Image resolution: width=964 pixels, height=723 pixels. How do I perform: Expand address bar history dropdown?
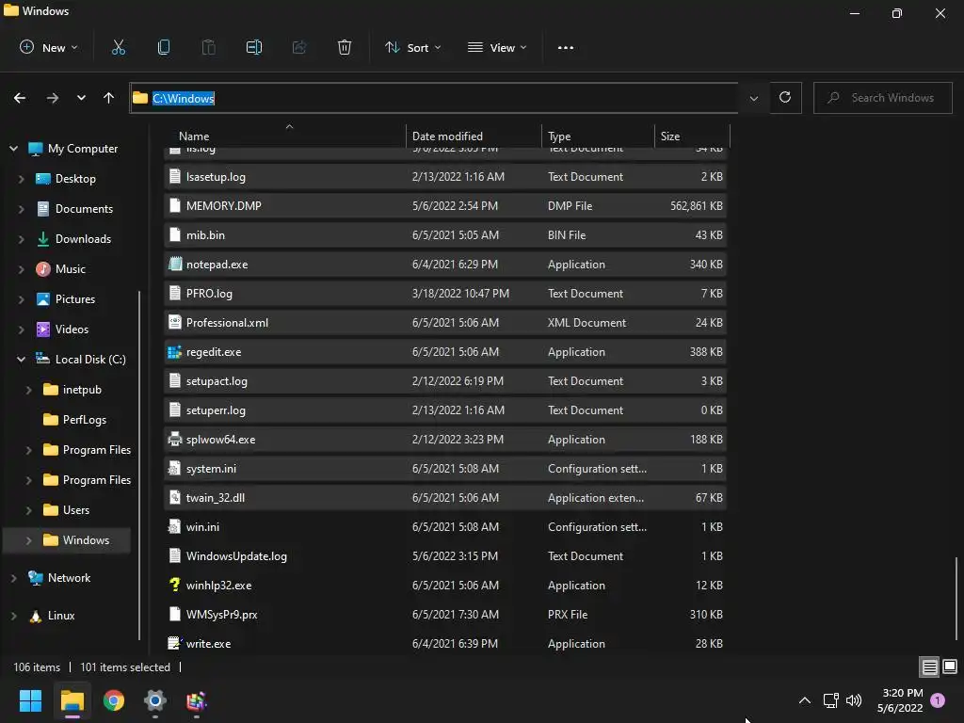click(x=754, y=98)
